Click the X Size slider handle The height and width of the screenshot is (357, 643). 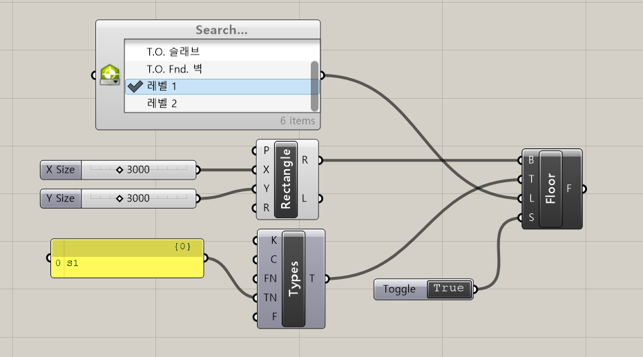[x=119, y=169]
